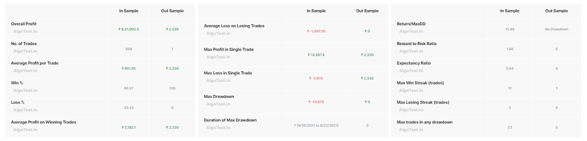Click the In Sample header of third table
Image resolution: width=587 pixels, height=141 pixels.
click(510, 11)
